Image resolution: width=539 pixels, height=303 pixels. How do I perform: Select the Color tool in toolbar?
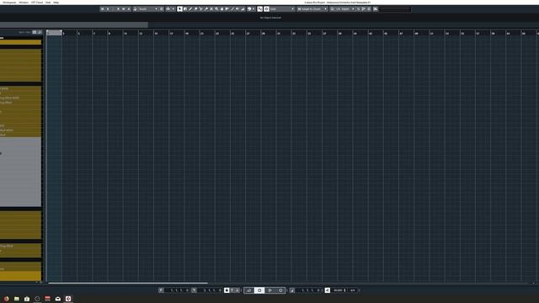point(243,9)
